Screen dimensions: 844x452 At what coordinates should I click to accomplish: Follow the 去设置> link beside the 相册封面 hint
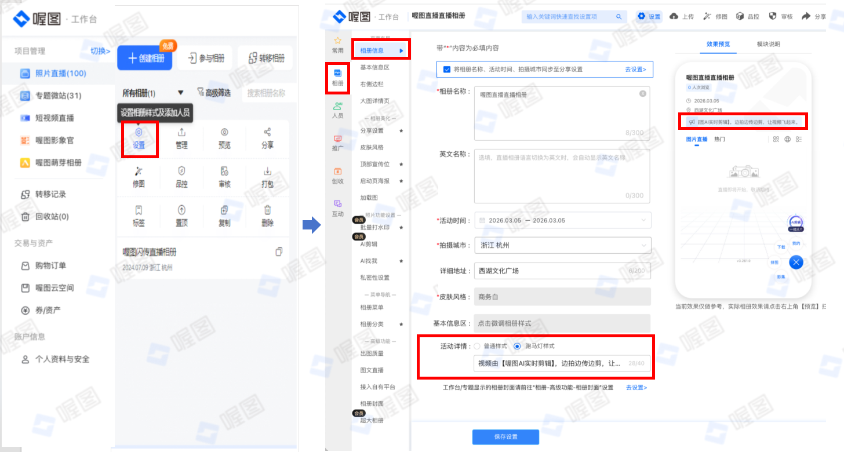(x=636, y=387)
